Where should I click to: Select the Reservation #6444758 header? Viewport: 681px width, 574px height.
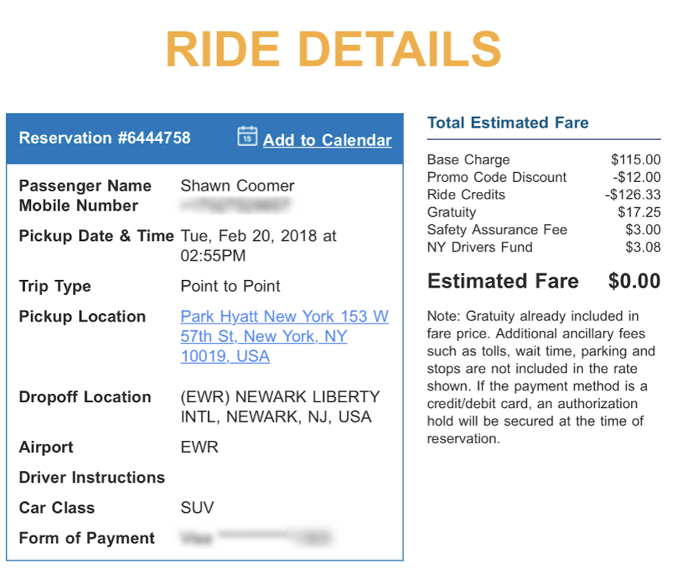tap(104, 138)
